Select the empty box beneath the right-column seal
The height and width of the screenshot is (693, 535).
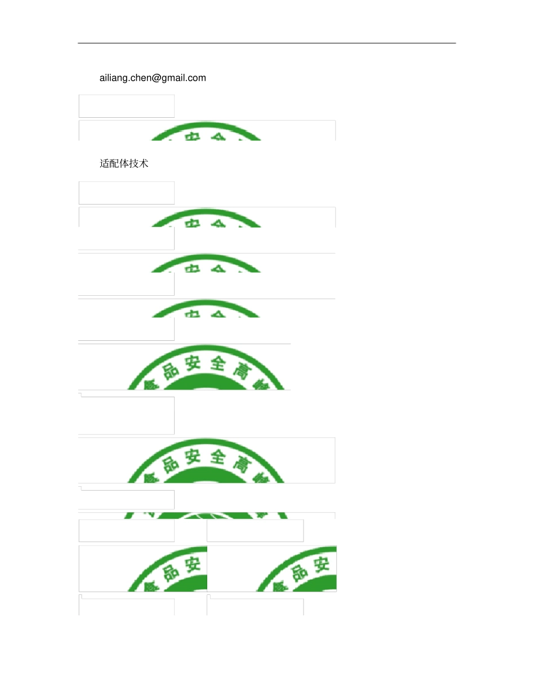click(x=255, y=607)
